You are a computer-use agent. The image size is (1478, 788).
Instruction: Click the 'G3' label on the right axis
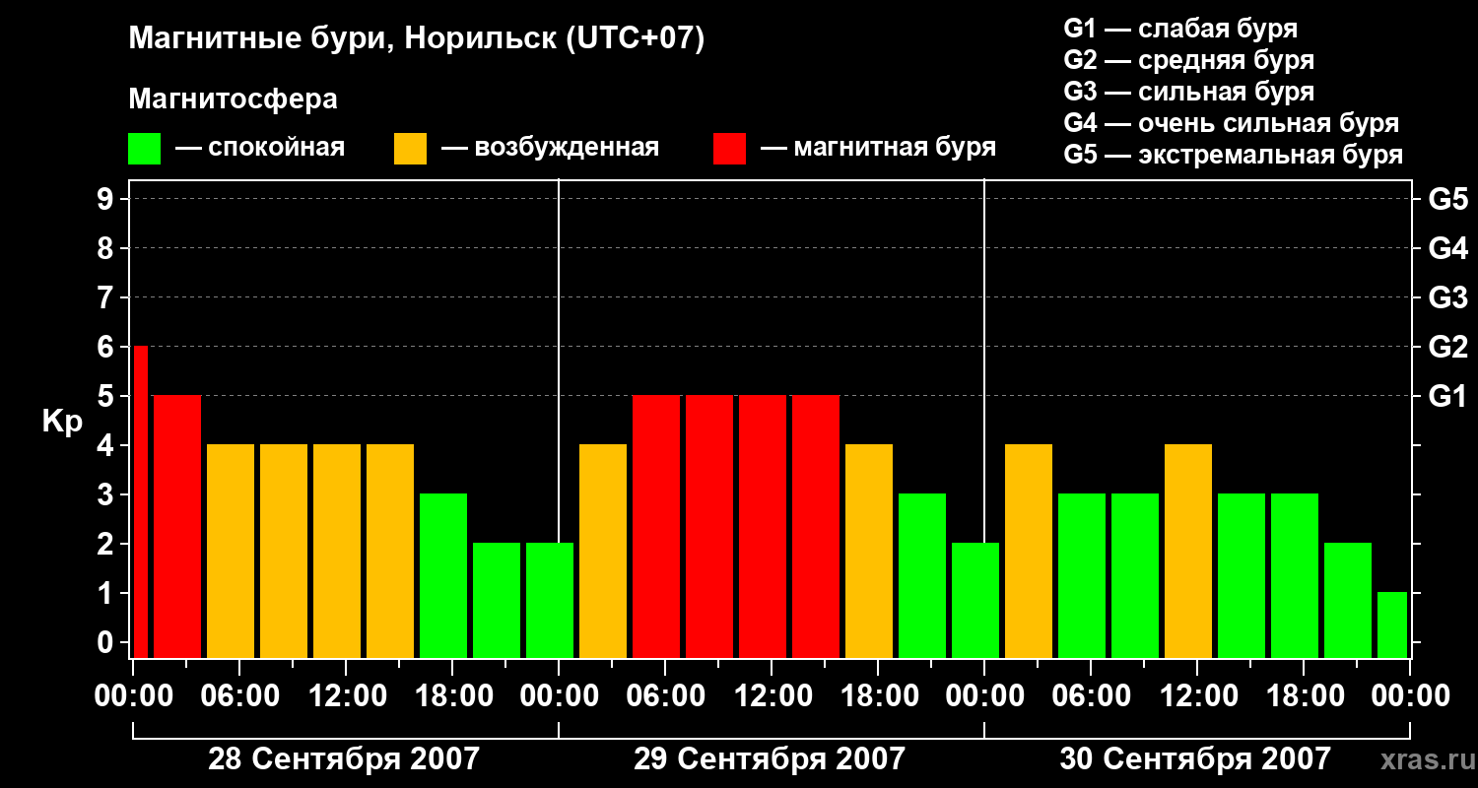[x=1448, y=297]
